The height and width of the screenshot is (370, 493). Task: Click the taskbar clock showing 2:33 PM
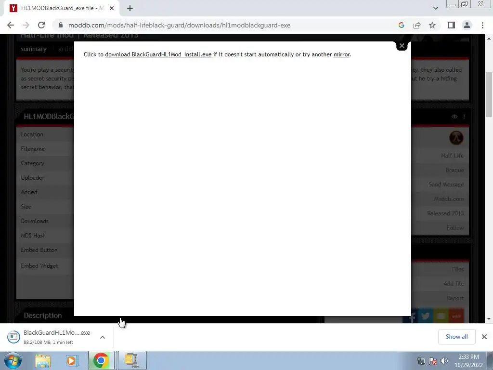pos(468,361)
